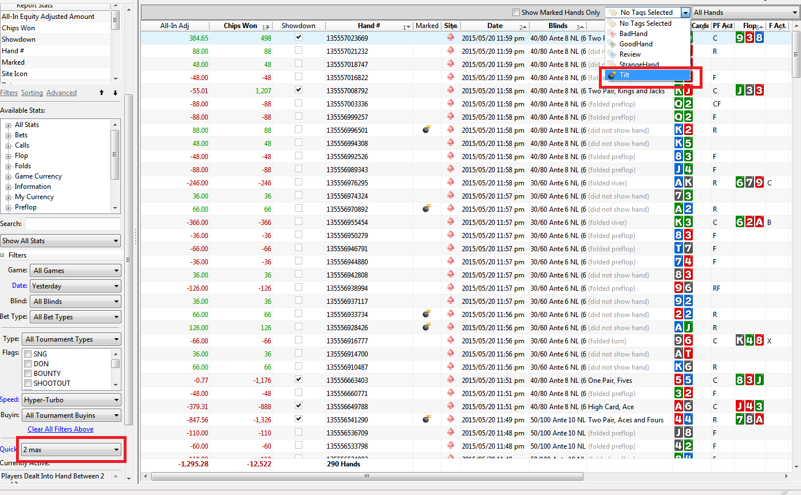
Task: Click the site icon for hand 135556955454
Action: [x=451, y=222]
